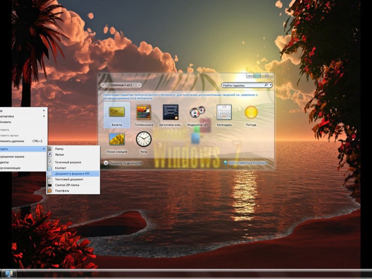Click the taskbar desktop icon
This screenshot has width=372, height=279.
[9, 274]
